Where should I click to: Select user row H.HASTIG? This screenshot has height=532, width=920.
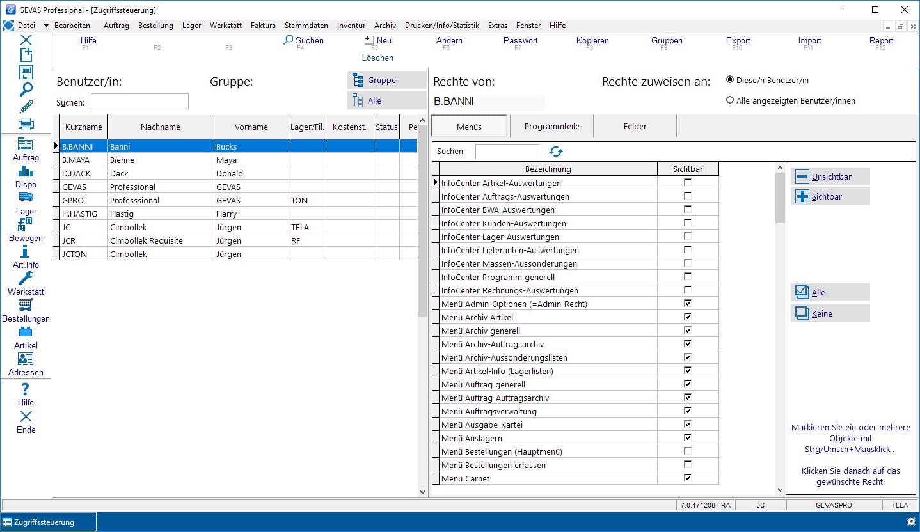[235, 214]
